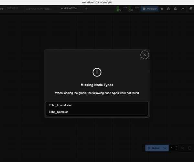The image size is (194, 162).
Task: Open a new workflow tab with plus
Action: coord(86,9)
